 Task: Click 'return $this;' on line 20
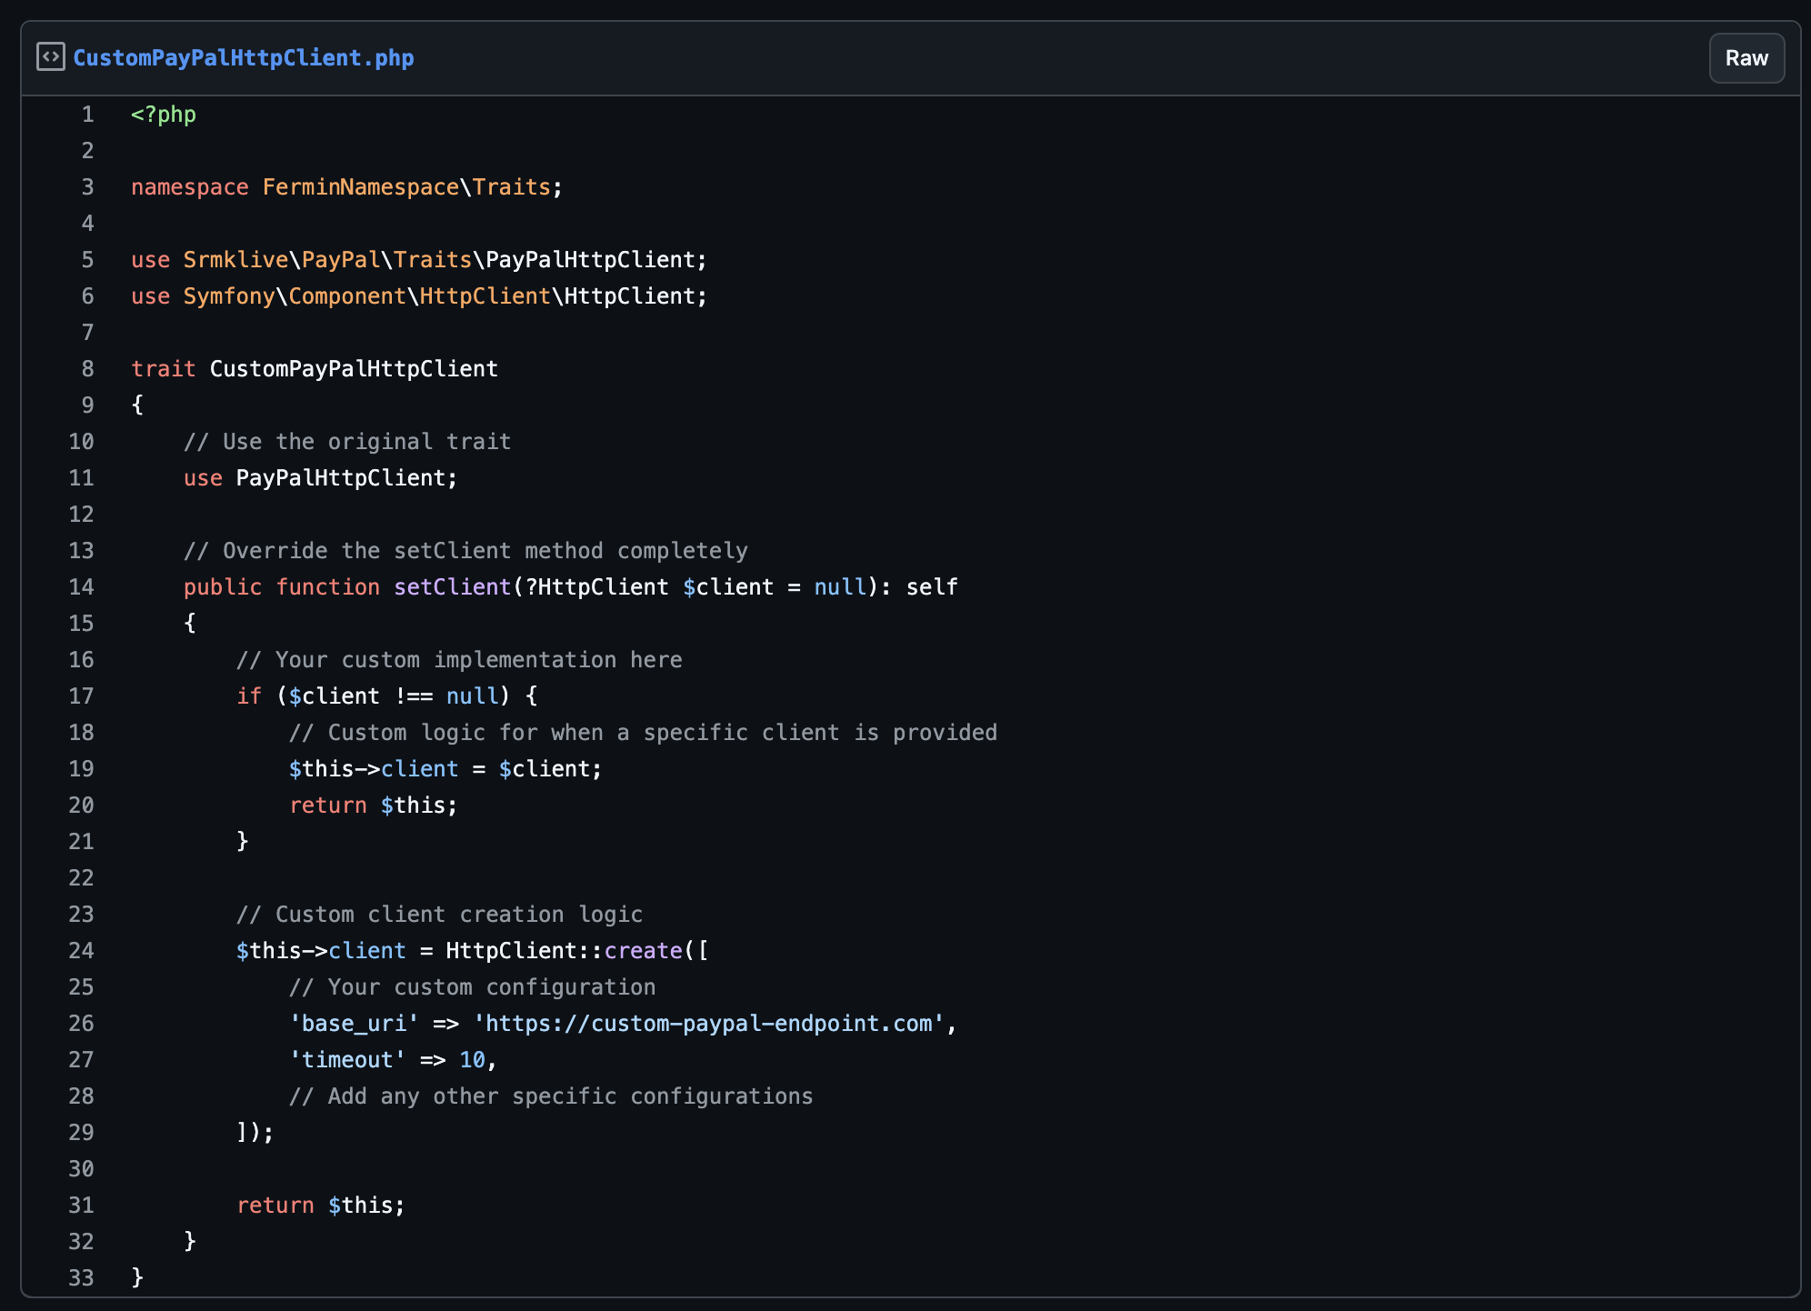pos(374,806)
